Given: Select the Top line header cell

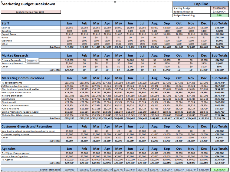Looking at the screenshot, I should tap(201, 4).
